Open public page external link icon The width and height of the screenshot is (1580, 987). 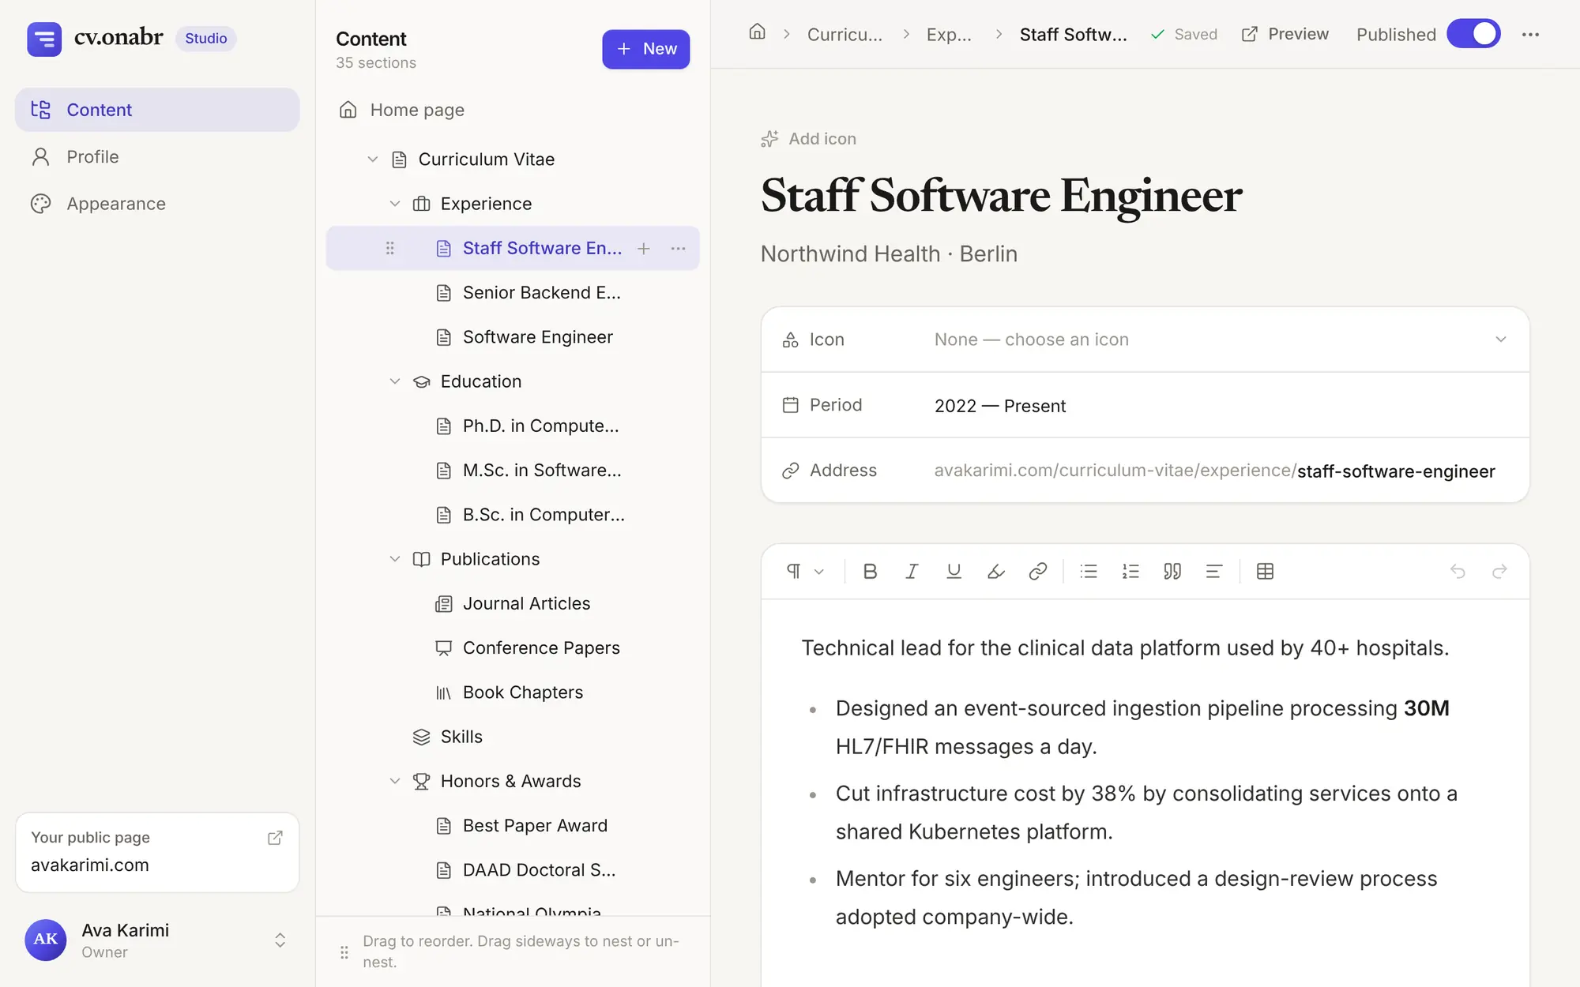click(275, 838)
